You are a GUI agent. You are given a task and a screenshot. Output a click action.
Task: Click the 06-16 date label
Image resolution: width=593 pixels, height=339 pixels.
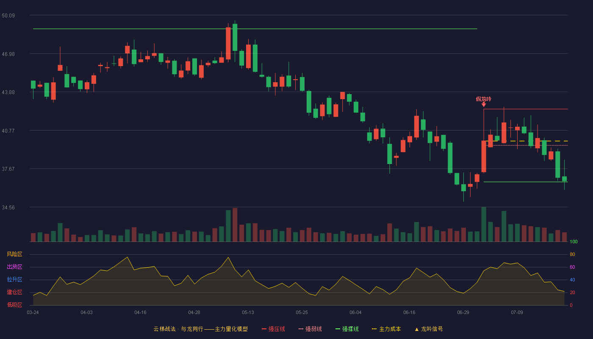click(409, 312)
